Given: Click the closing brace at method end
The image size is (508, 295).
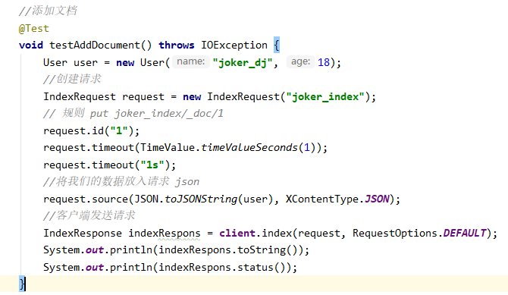Looking at the screenshot, I should (x=22, y=284).
